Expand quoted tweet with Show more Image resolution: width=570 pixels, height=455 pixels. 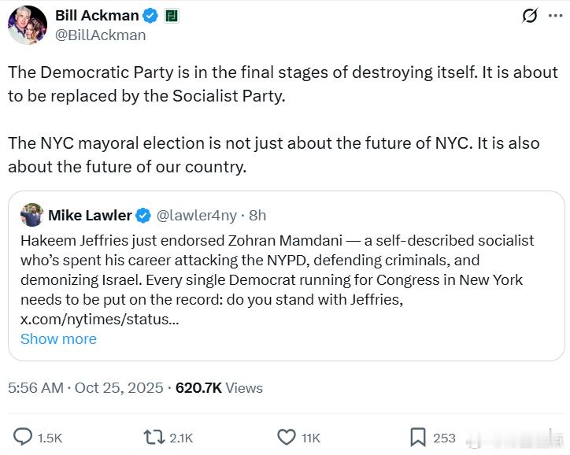tap(58, 338)
